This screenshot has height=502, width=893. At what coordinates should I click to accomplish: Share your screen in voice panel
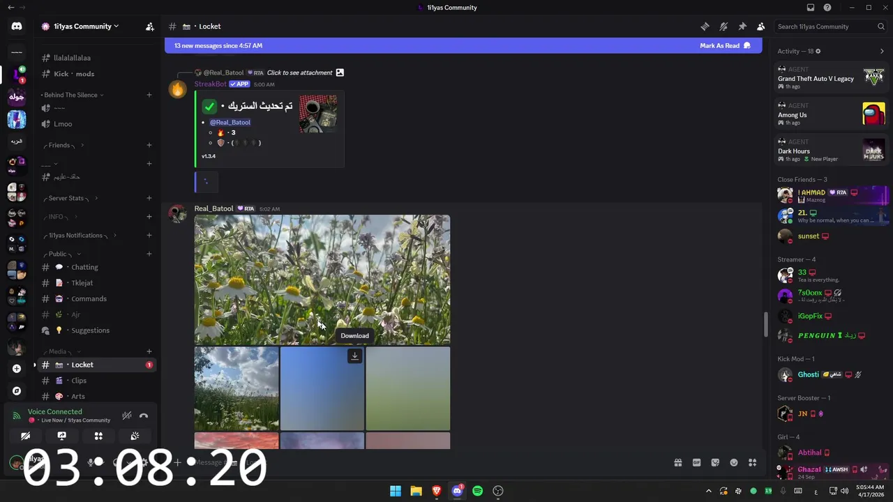click(x=62, y=436)
